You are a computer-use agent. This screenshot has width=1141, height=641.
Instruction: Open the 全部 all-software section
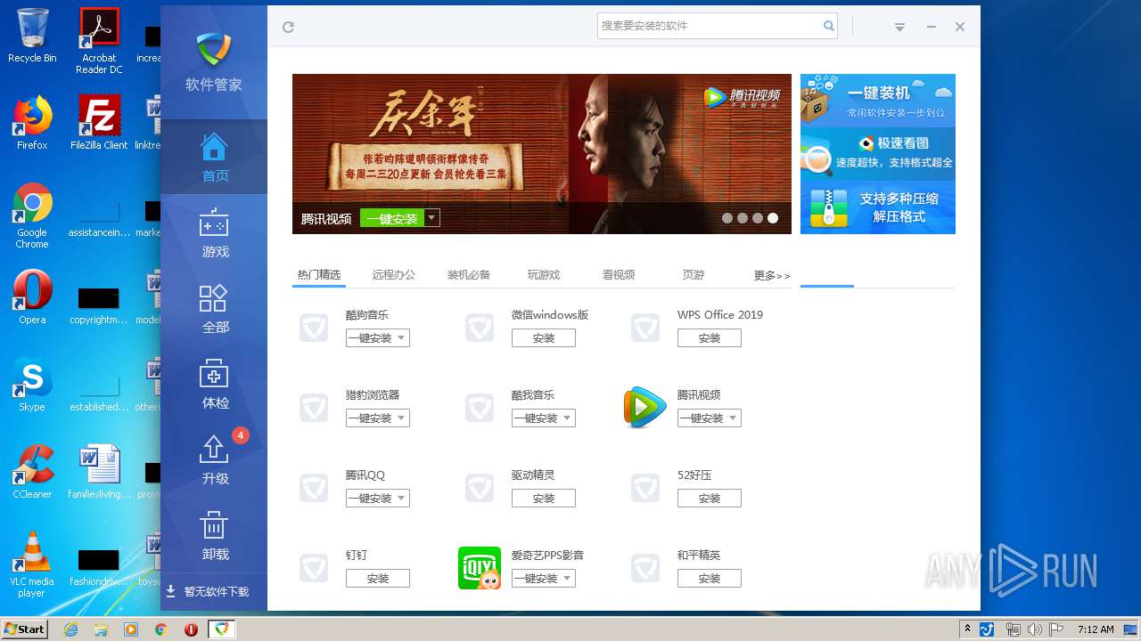[x=214, y=309]
